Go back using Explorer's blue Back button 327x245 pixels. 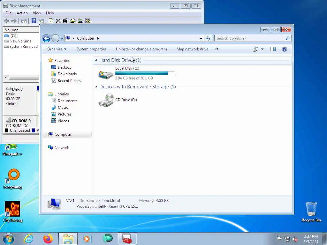(x=46, y=38)
